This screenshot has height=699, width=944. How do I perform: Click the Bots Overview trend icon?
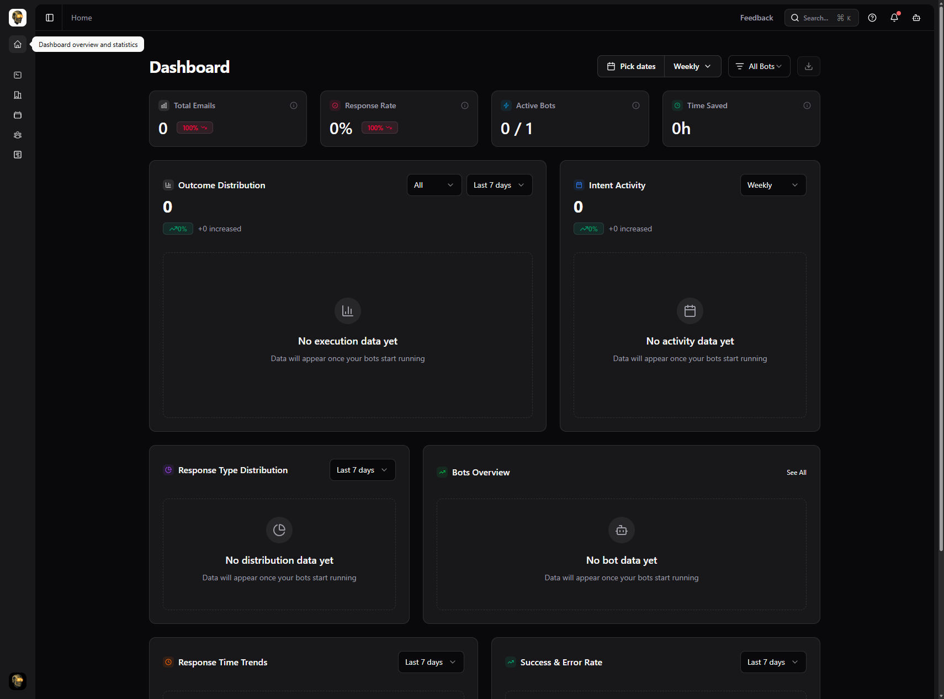442,472
